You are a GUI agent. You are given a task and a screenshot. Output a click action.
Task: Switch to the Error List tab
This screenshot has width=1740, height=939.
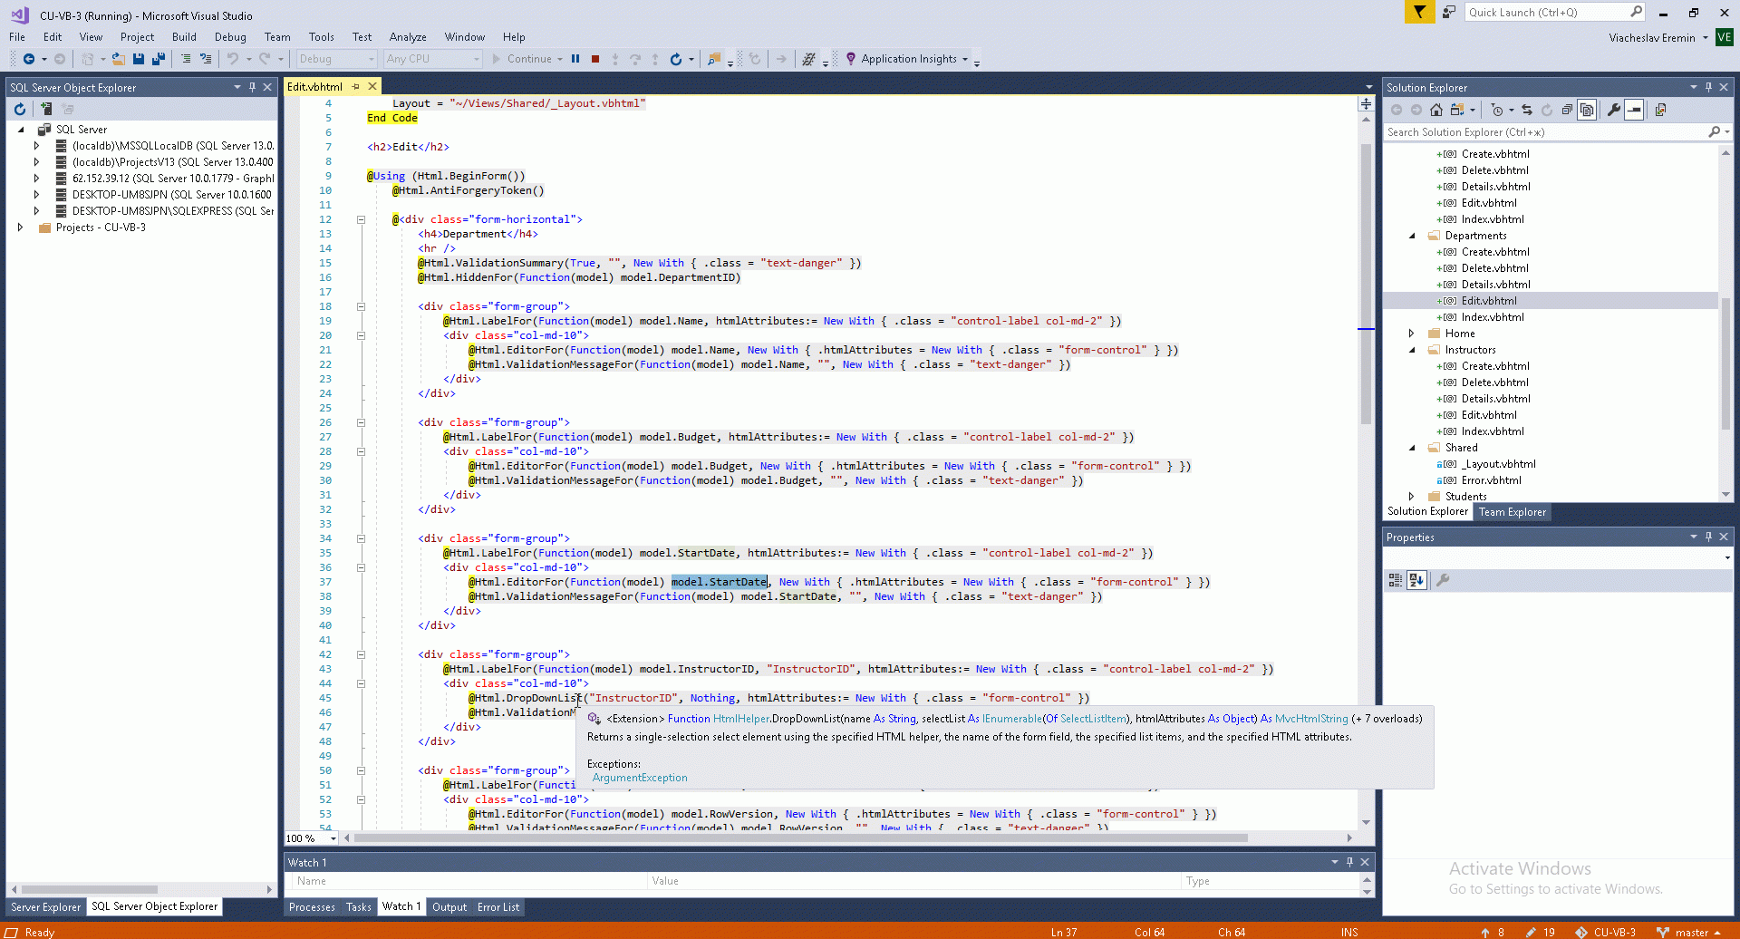click(498, 907)
